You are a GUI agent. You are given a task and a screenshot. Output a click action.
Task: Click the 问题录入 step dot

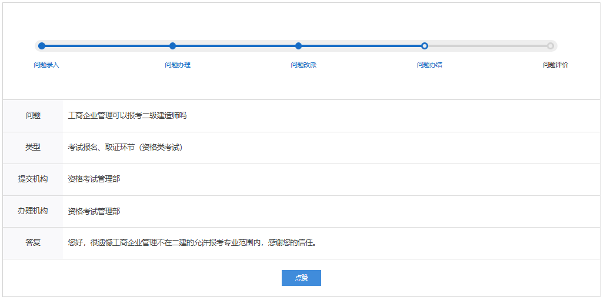click(41, 46)
